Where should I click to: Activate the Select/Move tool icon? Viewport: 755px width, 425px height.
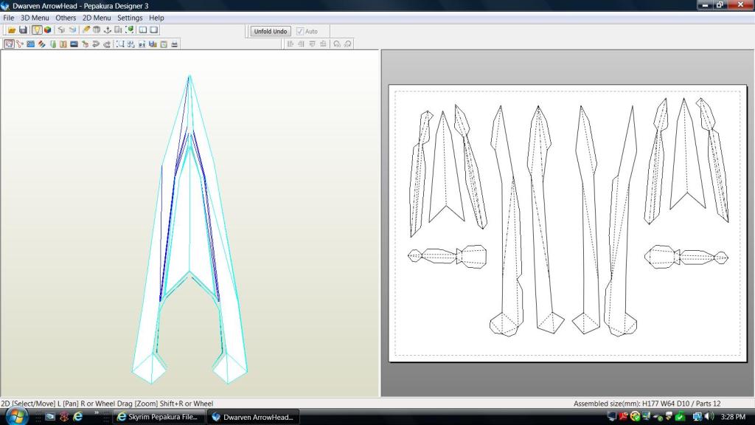pos(9,44)
